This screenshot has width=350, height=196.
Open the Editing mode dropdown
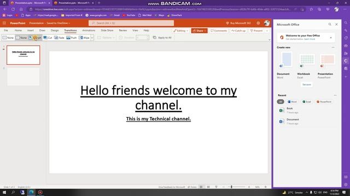point(181,30)
